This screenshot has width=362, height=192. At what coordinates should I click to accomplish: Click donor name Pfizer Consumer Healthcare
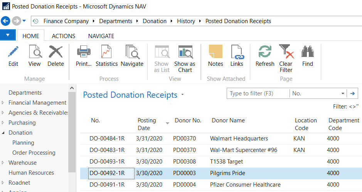point(245,185)
